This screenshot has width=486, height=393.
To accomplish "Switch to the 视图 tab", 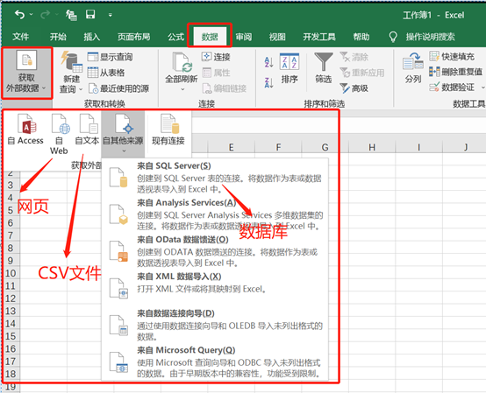I will pos(277,37).
